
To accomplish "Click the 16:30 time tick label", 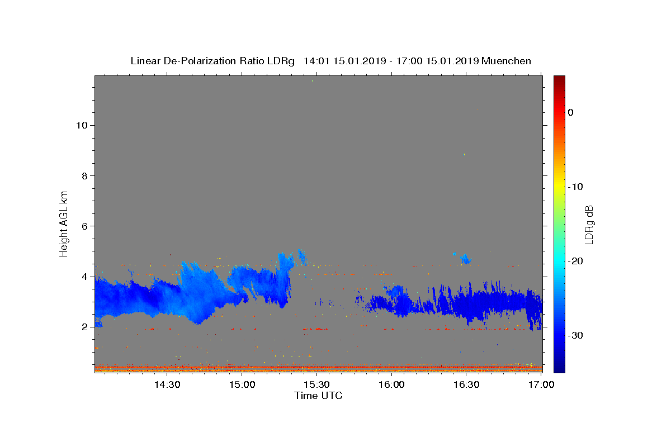I will tap(467, 384).
